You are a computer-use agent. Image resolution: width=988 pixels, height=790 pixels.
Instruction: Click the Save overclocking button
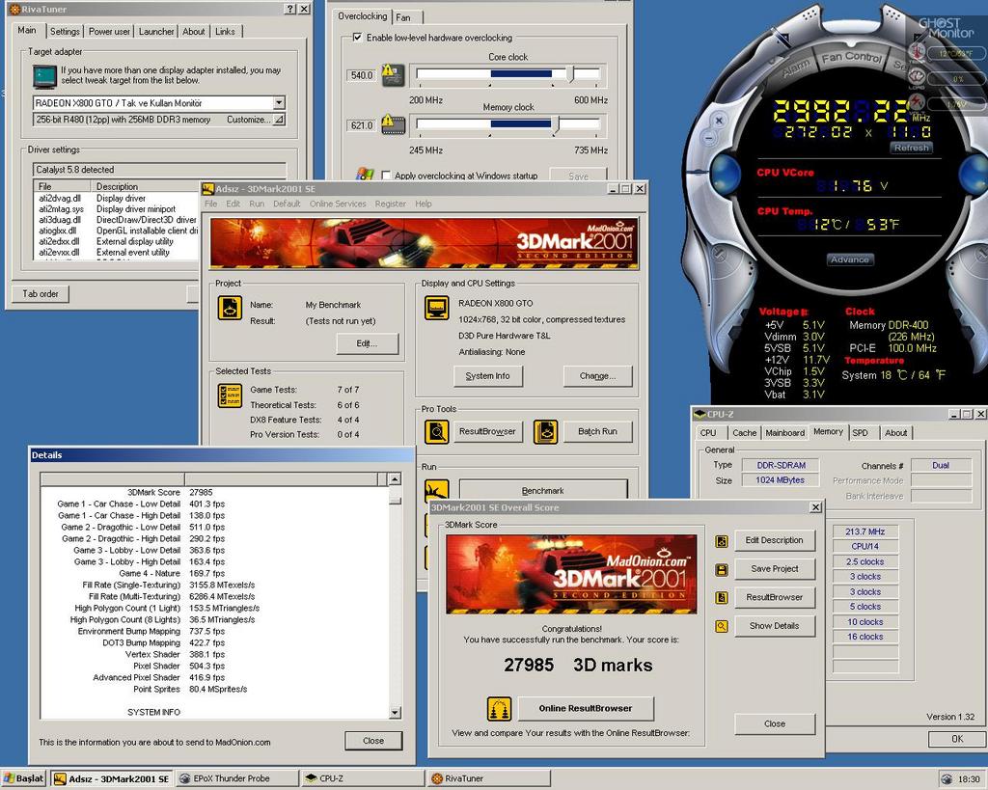point(578,176)
